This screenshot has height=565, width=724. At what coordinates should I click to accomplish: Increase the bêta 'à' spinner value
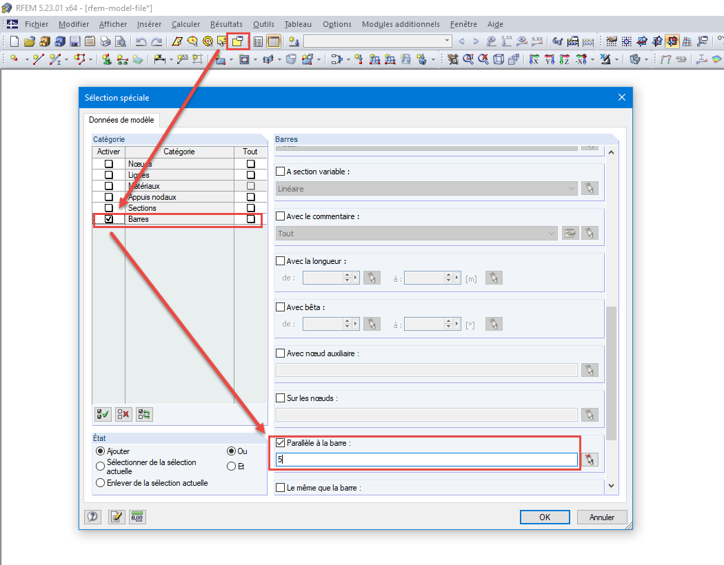(x=448, y=321)
